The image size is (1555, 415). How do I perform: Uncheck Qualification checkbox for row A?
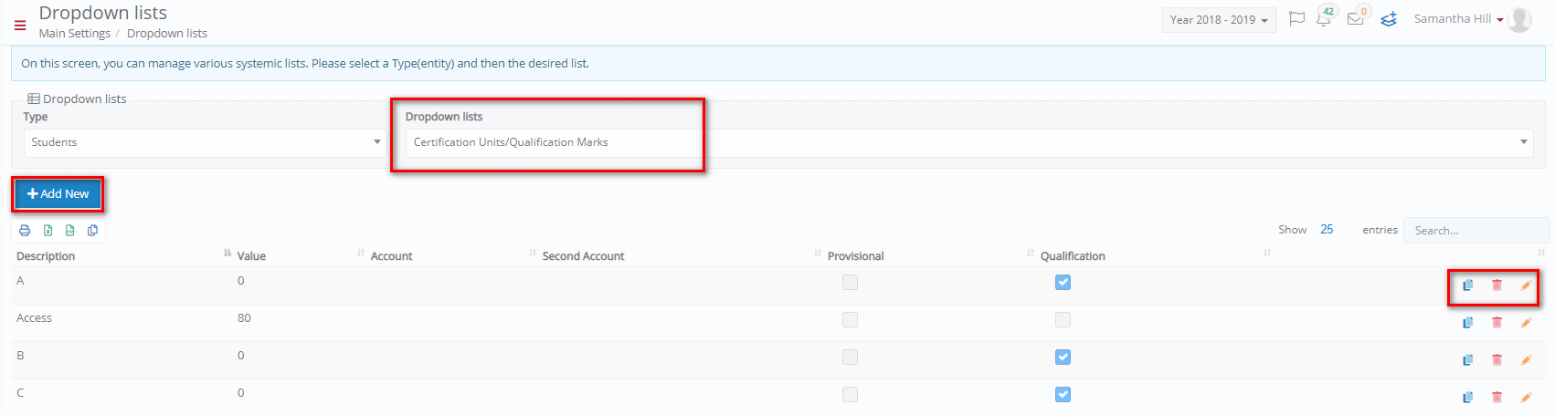pyautogui.click(x=1063, y=283)
